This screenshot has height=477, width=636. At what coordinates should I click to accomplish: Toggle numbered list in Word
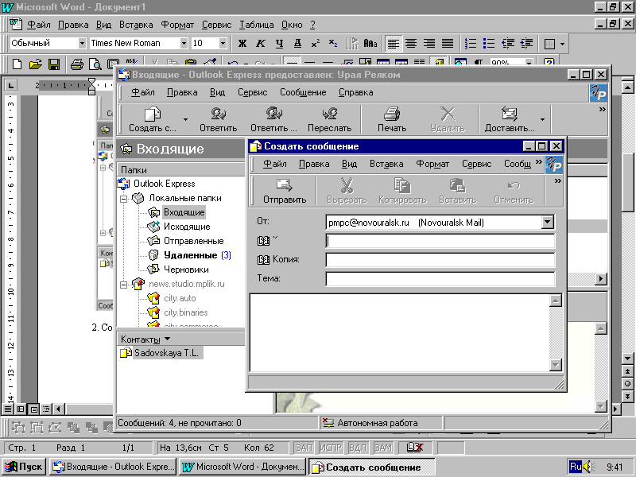click(x=471, y=44)
